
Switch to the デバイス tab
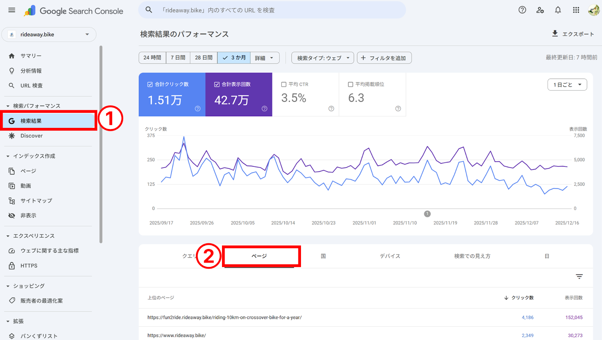coord(390,256)
